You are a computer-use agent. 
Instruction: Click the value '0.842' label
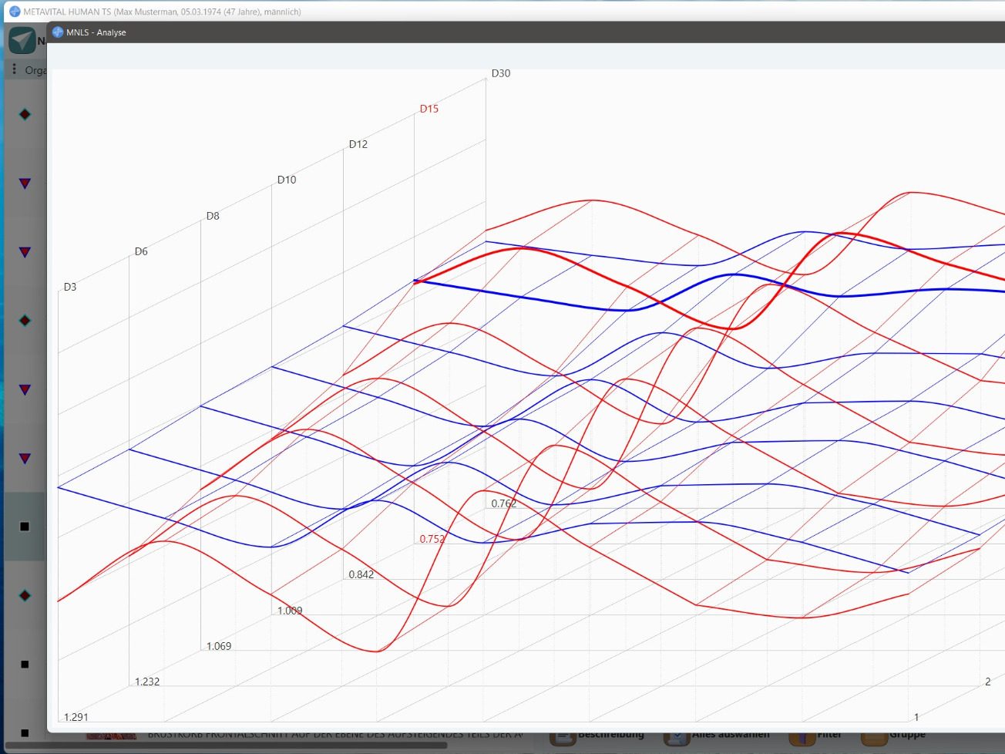coord(361,574)
